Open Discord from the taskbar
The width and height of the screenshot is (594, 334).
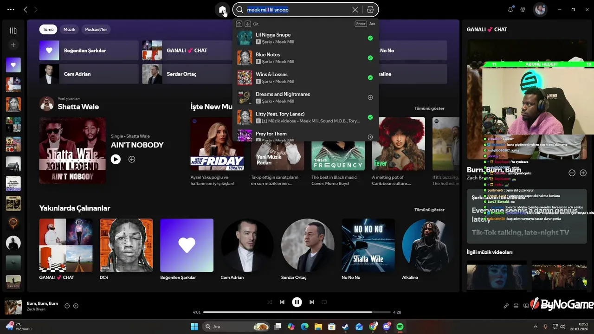387,327
